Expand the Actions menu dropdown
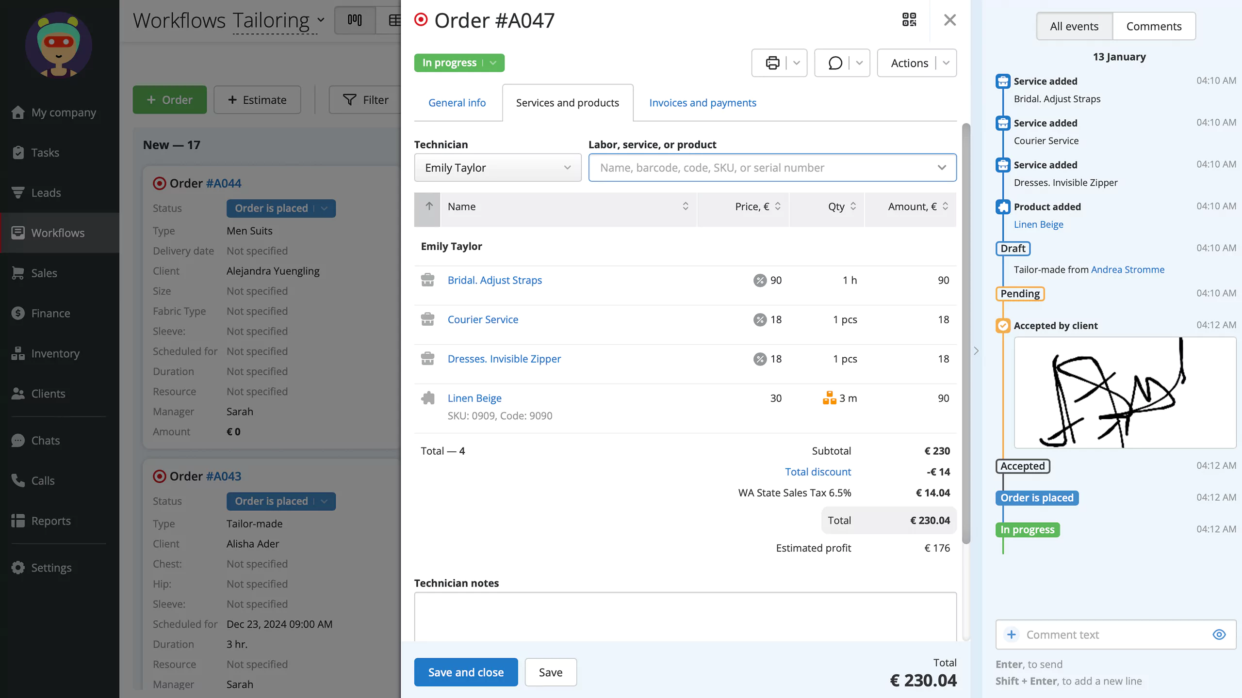The image size is (1242, 698). point(946,62)
